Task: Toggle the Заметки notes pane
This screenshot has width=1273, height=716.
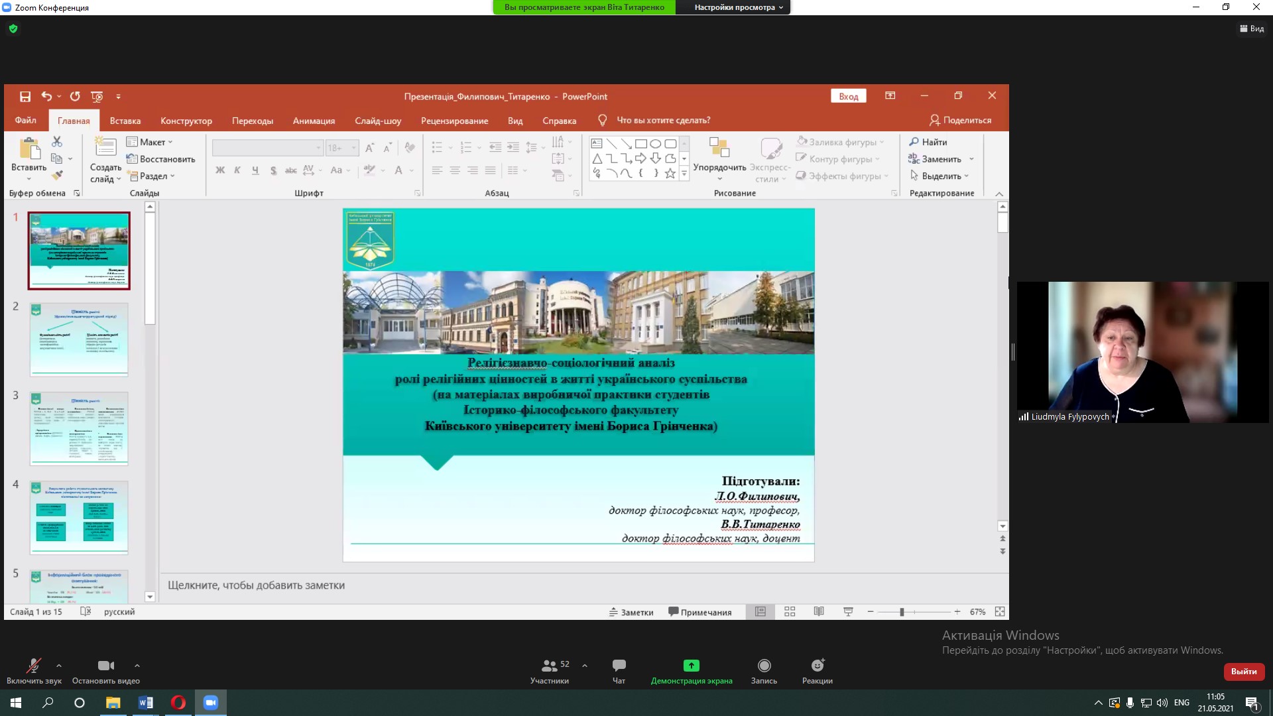Action: tap(631, 612)
